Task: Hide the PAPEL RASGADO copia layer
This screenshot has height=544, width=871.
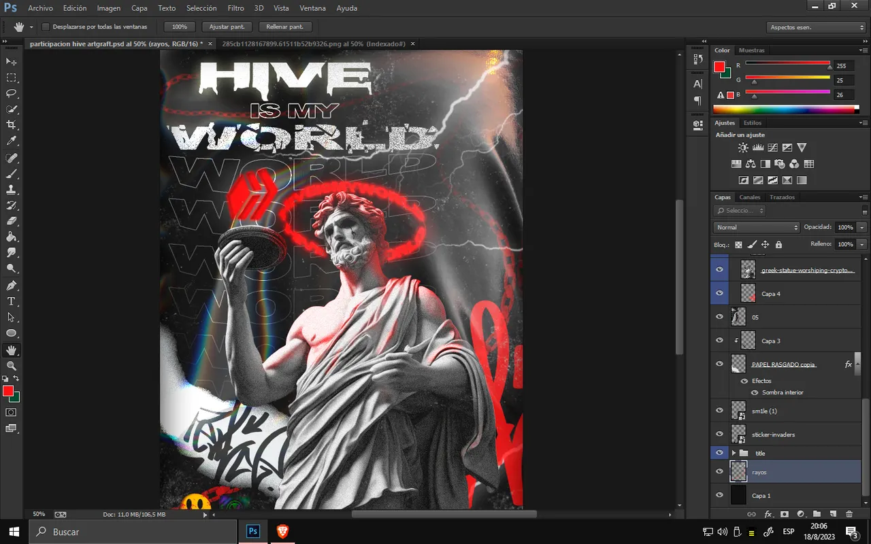Action: [719, 364]
